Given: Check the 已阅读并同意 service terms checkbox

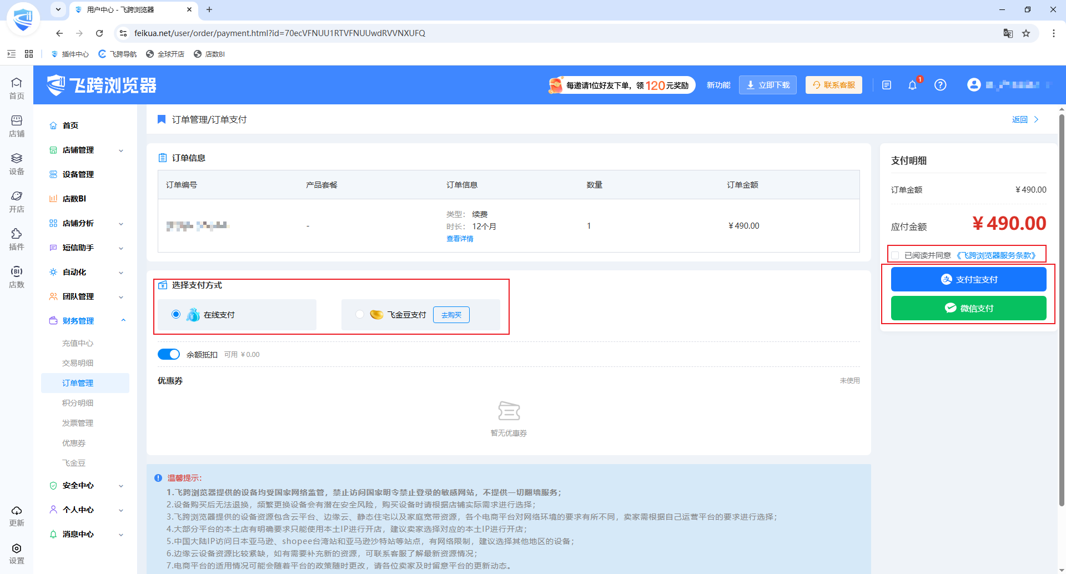Looking at the screenshot, I should tap(895, 255).
